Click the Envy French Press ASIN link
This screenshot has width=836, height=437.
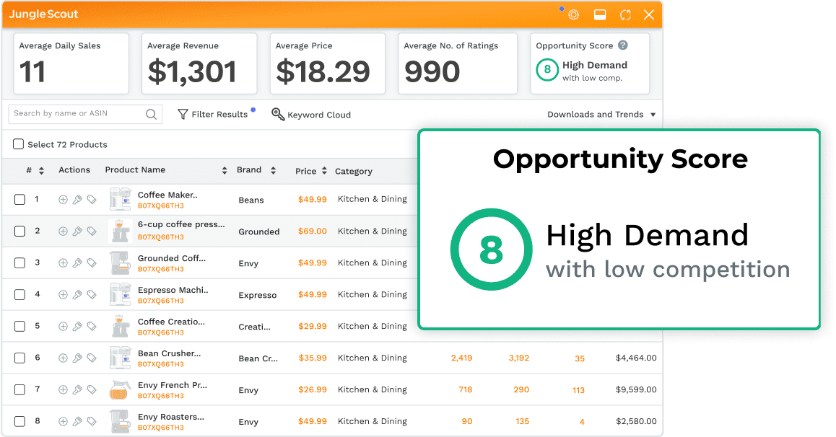(160, 396)
